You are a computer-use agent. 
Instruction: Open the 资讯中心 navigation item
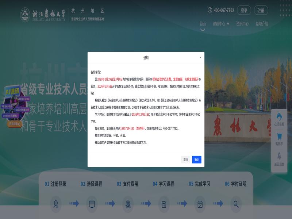coord(242,24)
